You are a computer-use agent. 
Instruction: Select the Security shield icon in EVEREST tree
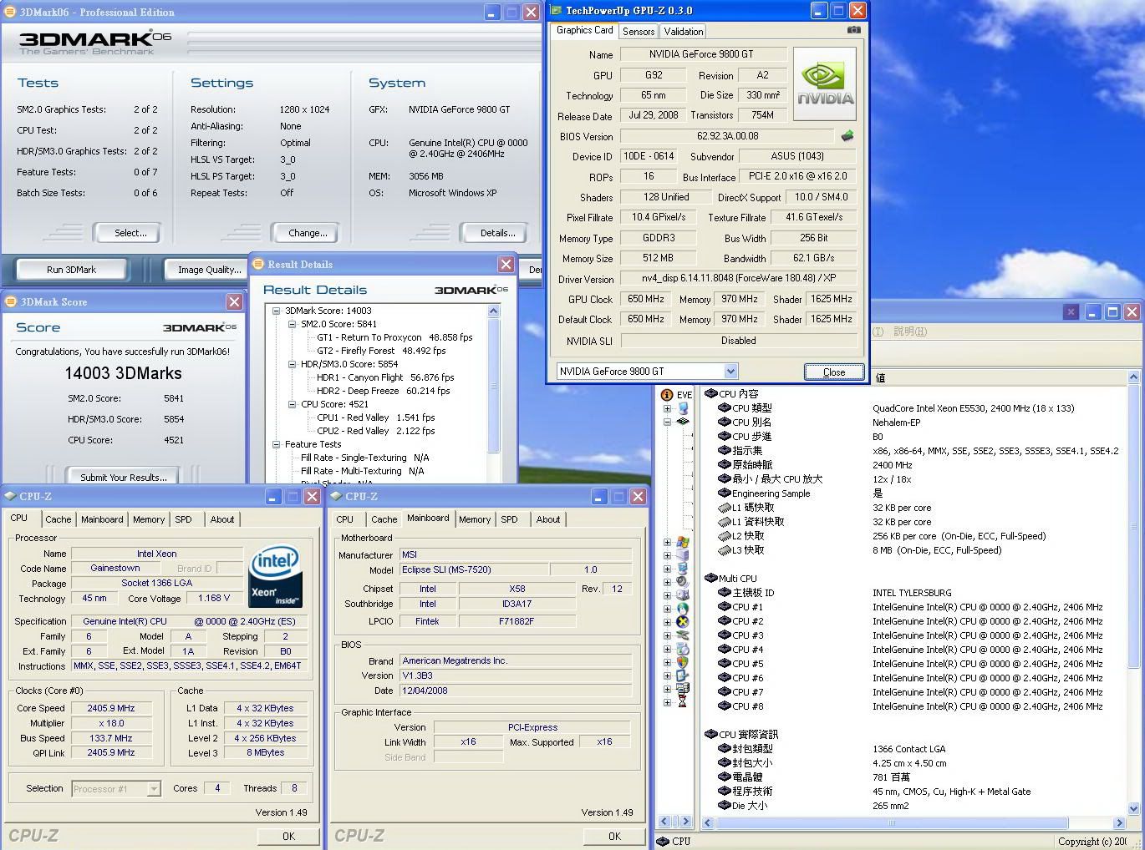point(683,662)
